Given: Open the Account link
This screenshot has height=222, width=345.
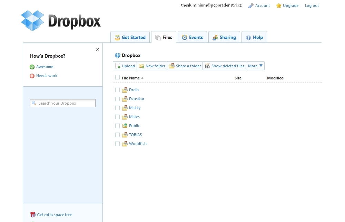Looking at the screenshot, I should (263, 6).
